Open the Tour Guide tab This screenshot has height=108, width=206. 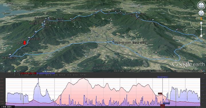coord(7,107)
